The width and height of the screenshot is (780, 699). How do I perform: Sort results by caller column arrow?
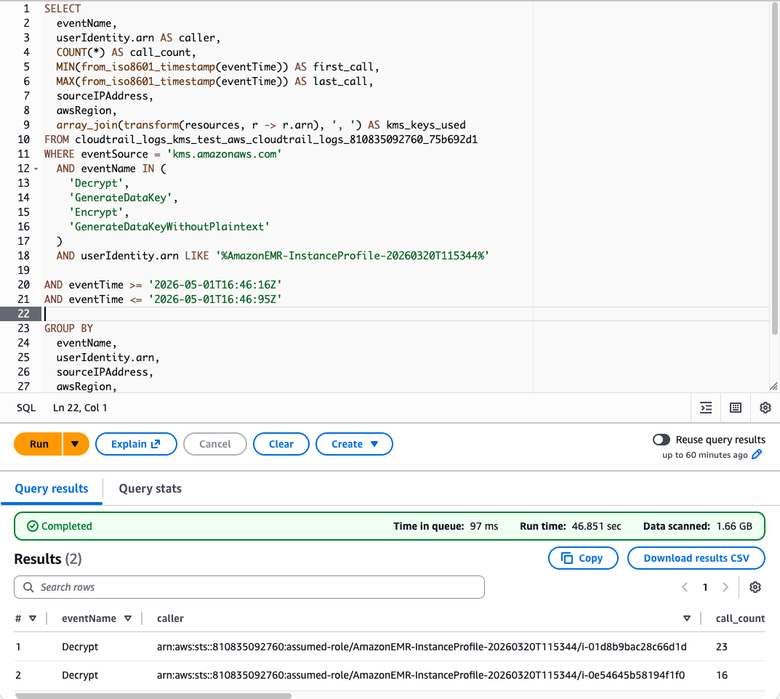[x=686, y=618]
